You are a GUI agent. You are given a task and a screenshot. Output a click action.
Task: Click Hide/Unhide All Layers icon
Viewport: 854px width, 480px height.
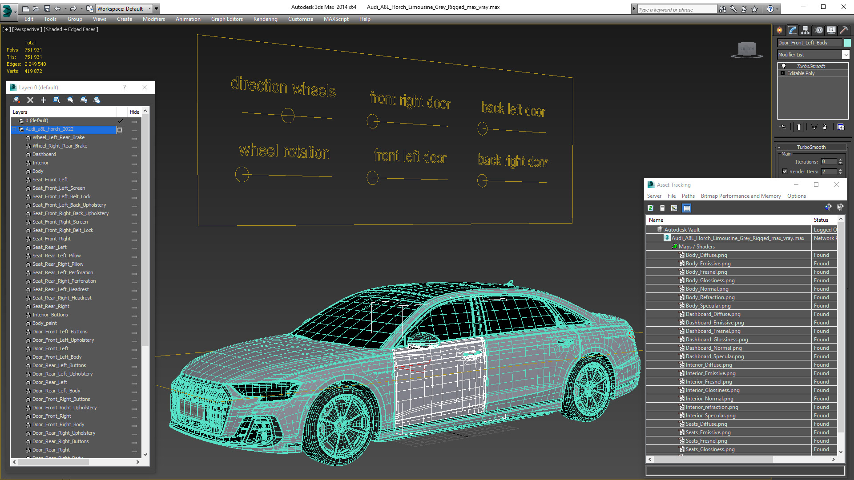(x=84, y=100)
